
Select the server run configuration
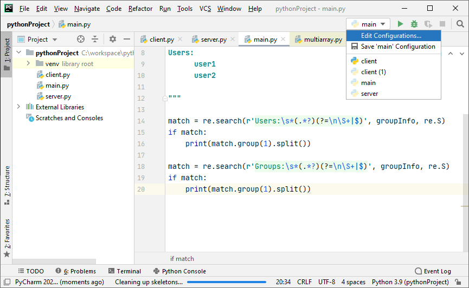click(x=394, y=94)
